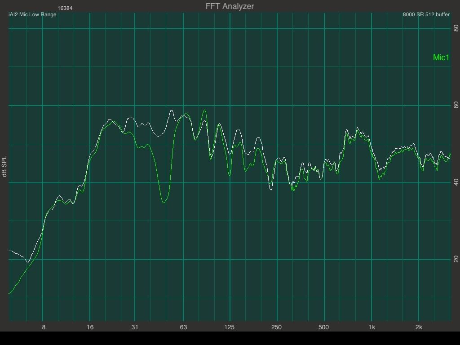460x345 pixels.
Task: Select the Mic1 trace label
Action: click(441, 57)
